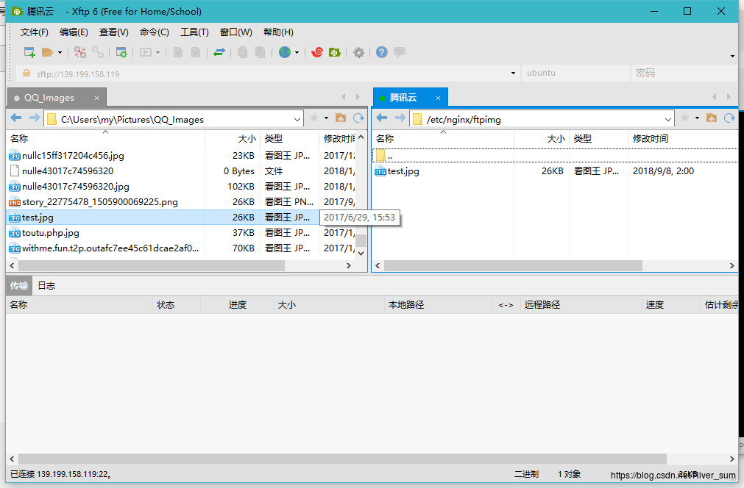
Task: Select toutu.php.jpg in the local list
Action: point(50,233)
